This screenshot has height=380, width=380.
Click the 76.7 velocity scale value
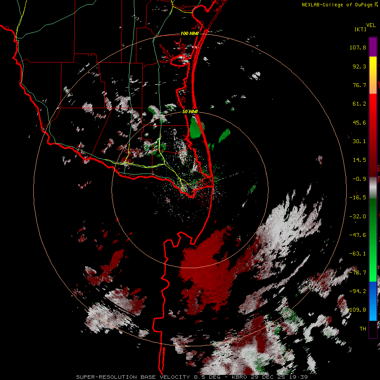359,85
